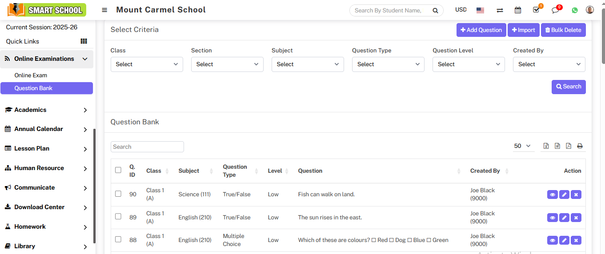Open Online Exam in sidebar
605x254 pixels.
31,75
